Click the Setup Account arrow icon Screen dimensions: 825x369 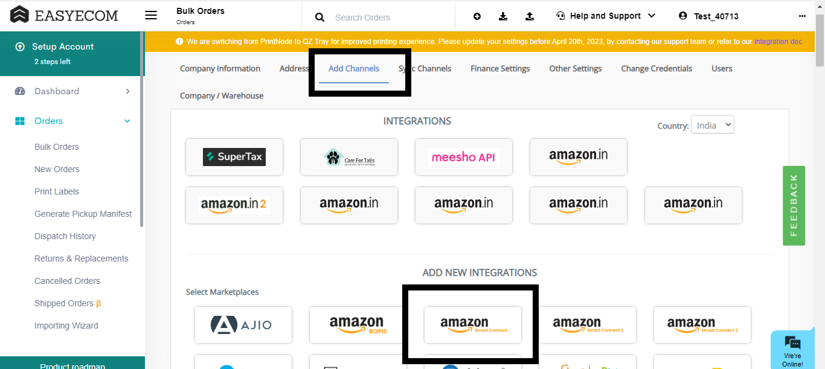tap(20, 47)
